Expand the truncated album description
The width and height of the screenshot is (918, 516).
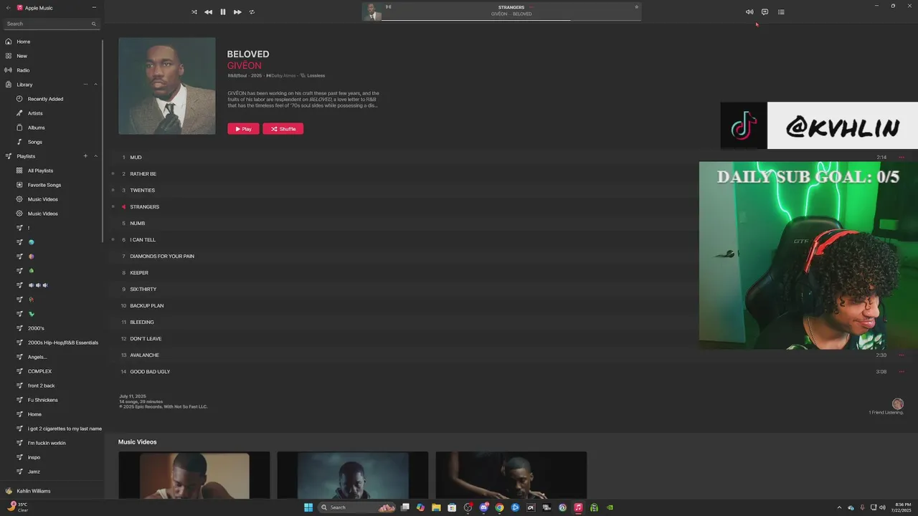303,99
